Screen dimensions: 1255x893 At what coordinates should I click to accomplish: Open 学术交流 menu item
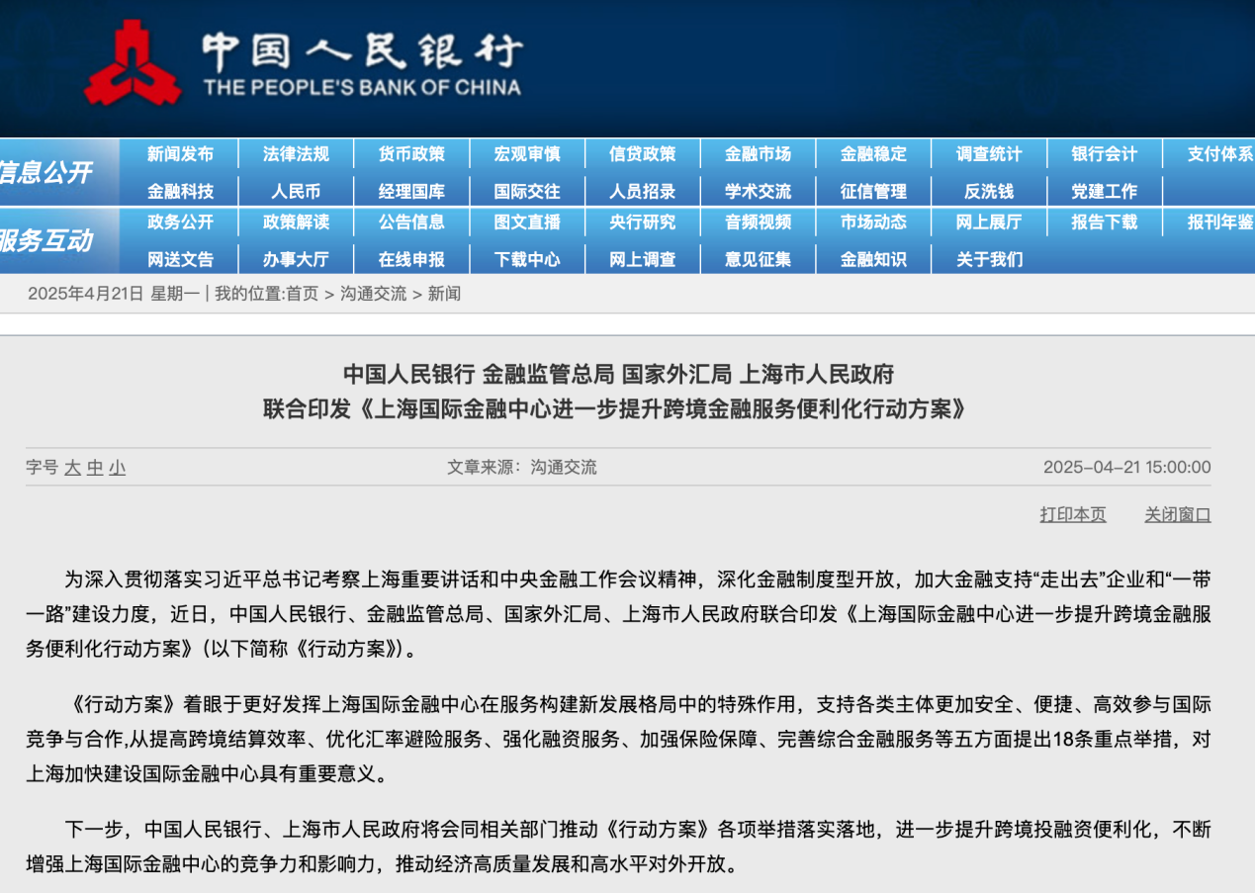coord(758,191)
